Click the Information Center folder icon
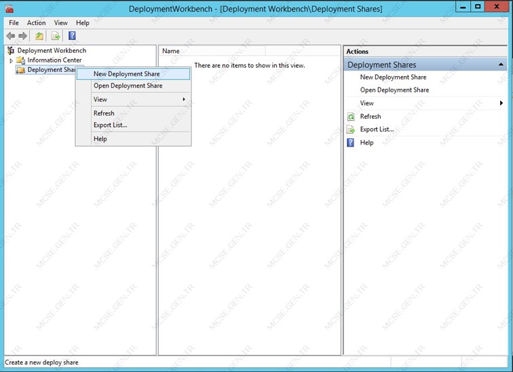Viewport: 513px width, 372px height. [20, 60]
